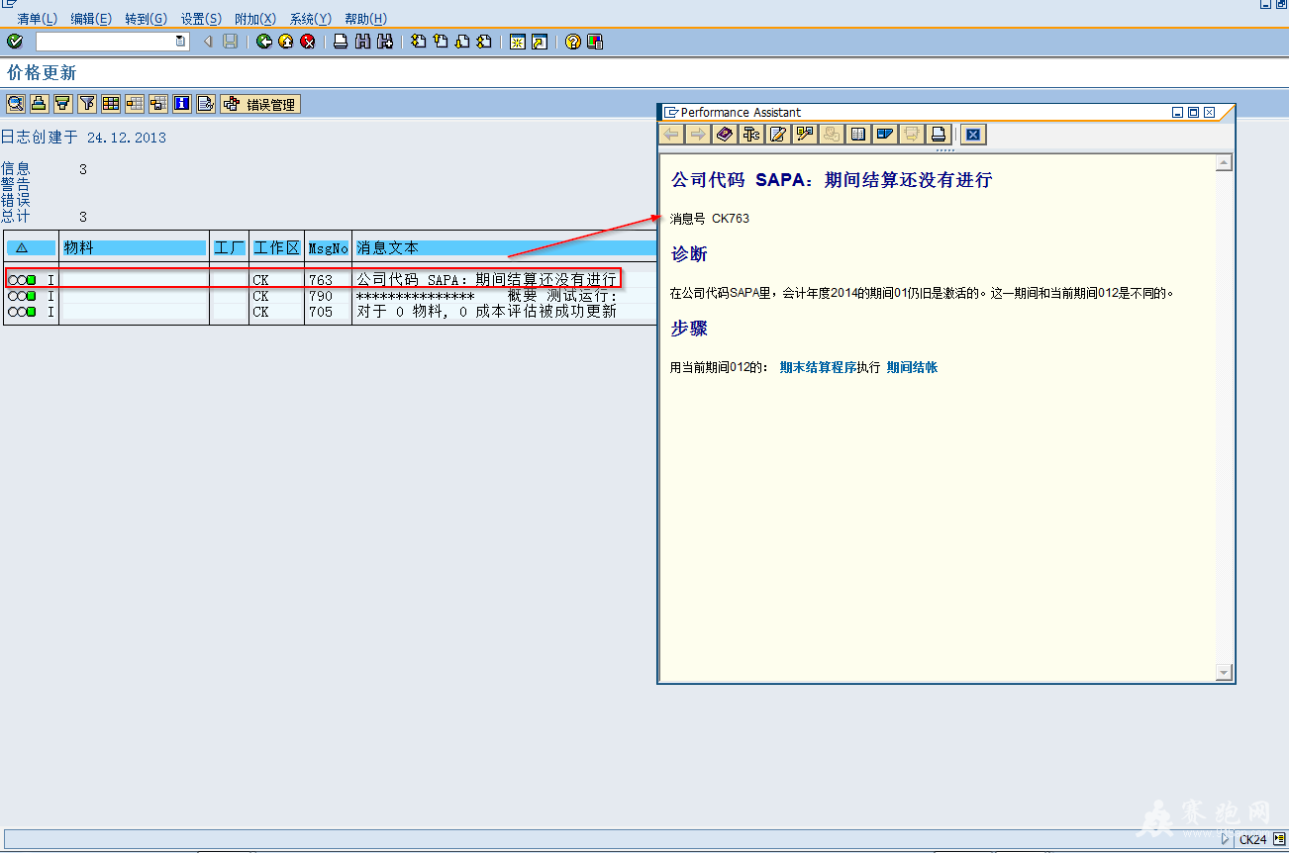The image size is (1289, 853).
Task: Click the Sort Descending icon
Action: coord(62,104)
